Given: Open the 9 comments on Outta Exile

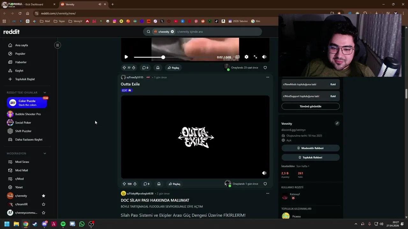Looking at the screenshot, I should point(146,184).
